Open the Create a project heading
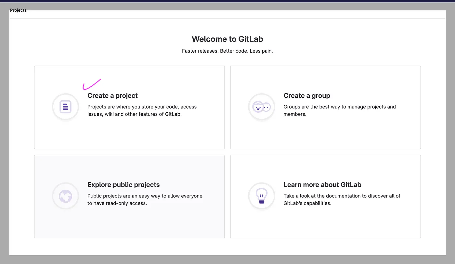The image size is (455, 264). [112, 95]
